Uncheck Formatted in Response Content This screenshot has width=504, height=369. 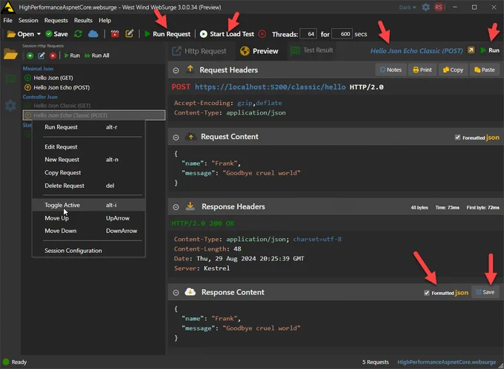point(427,293)
